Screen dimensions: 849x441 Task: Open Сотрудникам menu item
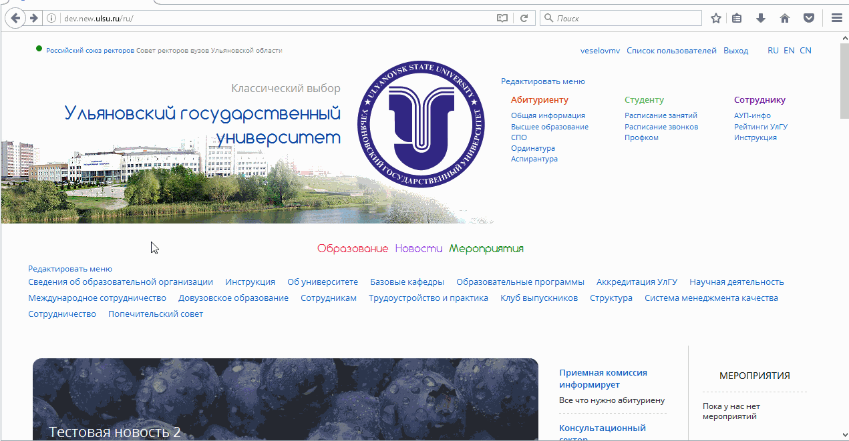pos(329,298)
